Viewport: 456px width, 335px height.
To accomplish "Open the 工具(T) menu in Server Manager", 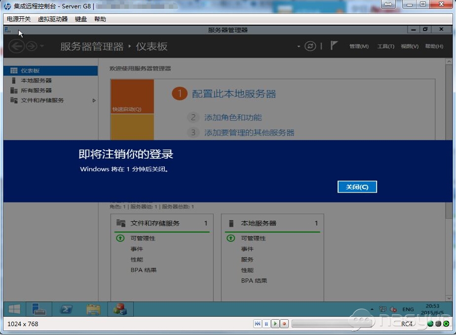I will tap(385, 46).
